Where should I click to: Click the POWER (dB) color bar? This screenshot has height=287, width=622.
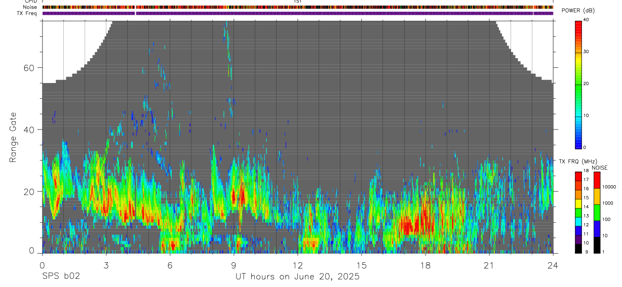tap(578, 84)
